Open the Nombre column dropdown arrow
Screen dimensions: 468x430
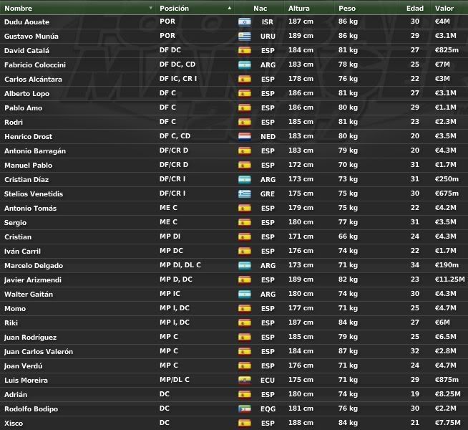coord(151,8)
